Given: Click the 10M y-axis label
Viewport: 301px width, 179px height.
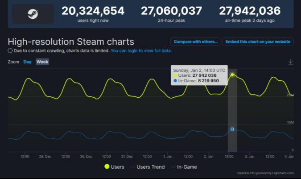Looking at the screenshot, I should click(x=290, y=122).
